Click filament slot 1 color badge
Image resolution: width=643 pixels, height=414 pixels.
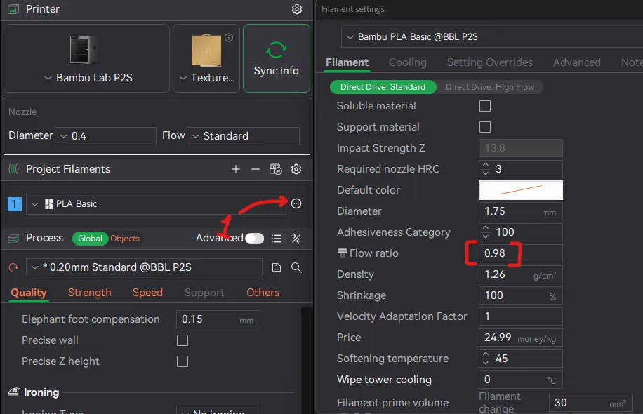pyautogui.click(x=14, y=203)
